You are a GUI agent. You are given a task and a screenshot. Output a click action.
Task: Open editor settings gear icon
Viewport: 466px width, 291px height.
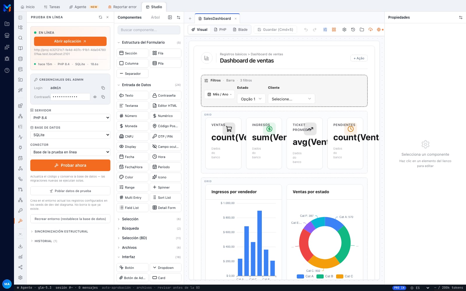pos(344,30)
